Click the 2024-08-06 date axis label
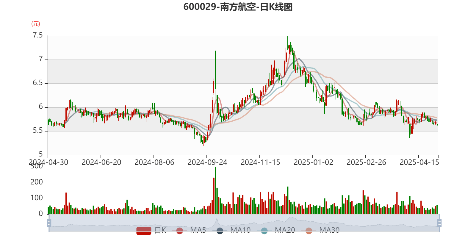The image size is (476, 238). tap(154, 162)
